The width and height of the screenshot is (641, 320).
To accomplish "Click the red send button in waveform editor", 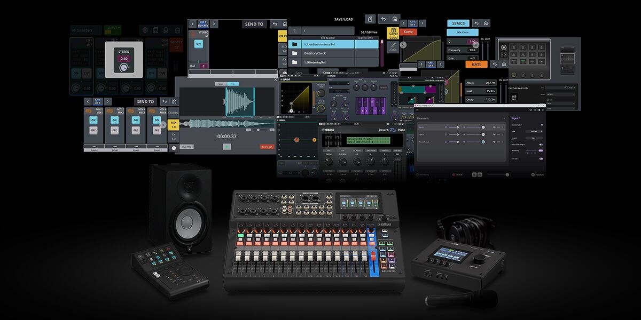I will coord(267,147).
